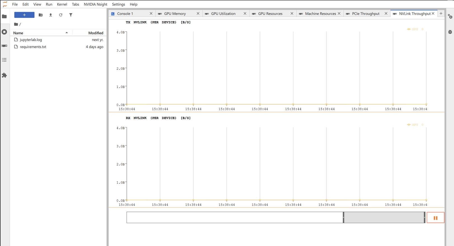Switch to the Machine Resources tab
The image size is (454, 246).
[x=320, y=13]
